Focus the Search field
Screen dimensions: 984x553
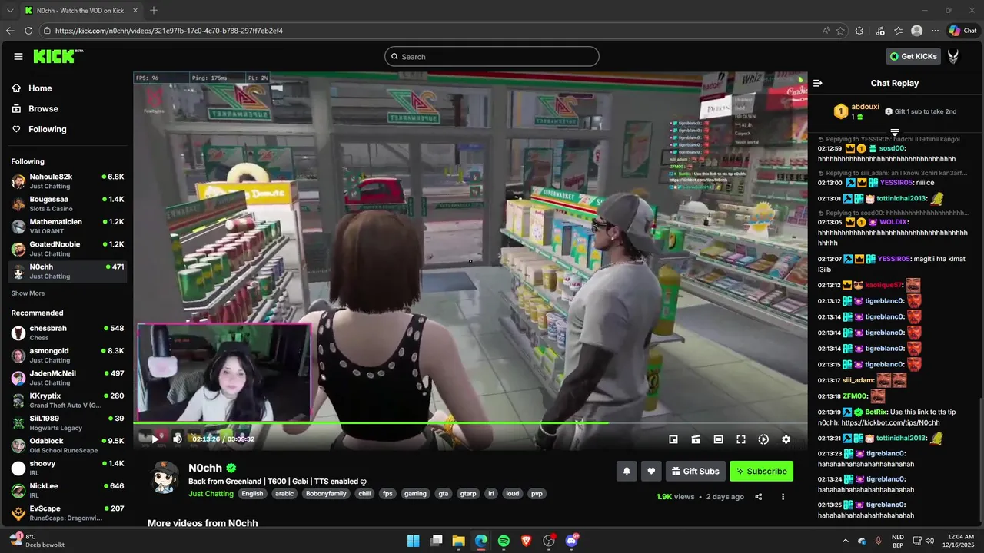click(x=492, y=56)
